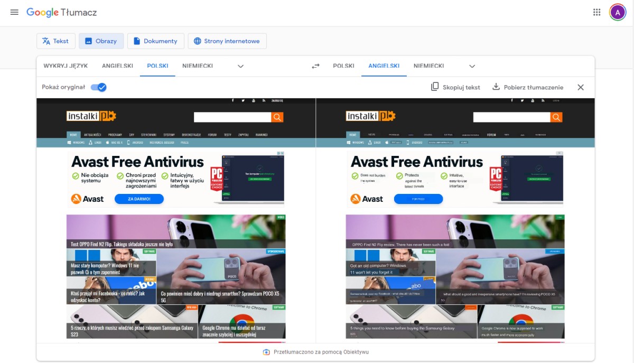Switch to the Tekst mode tab
The image size is (634, 363).
tap(55, 41)
